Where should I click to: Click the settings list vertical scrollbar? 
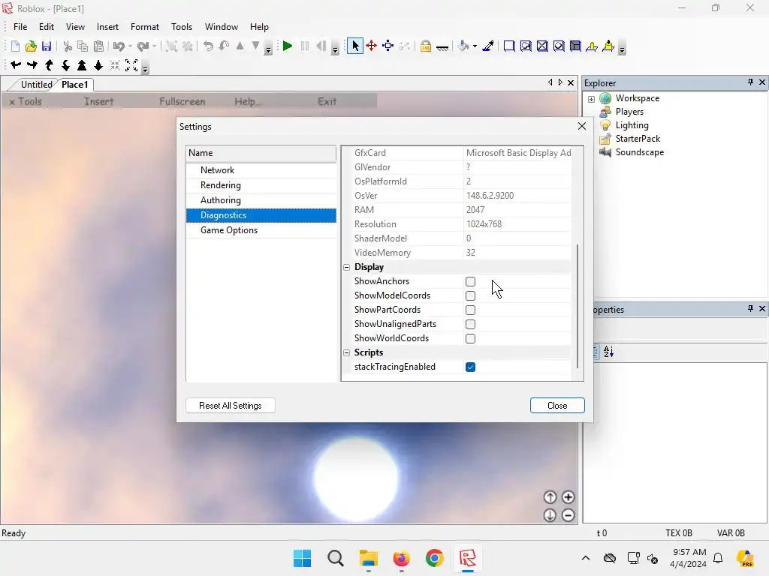pos(578,306)
